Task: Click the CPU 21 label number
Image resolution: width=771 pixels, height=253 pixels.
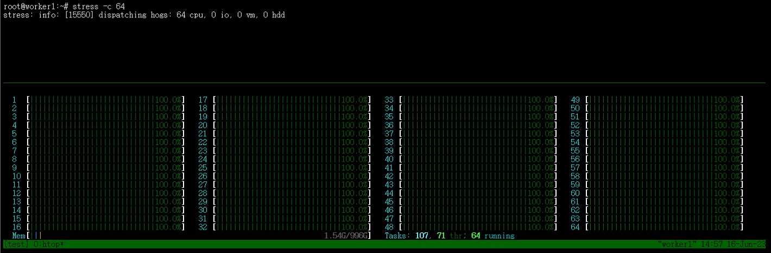Action: pos(203,134)
